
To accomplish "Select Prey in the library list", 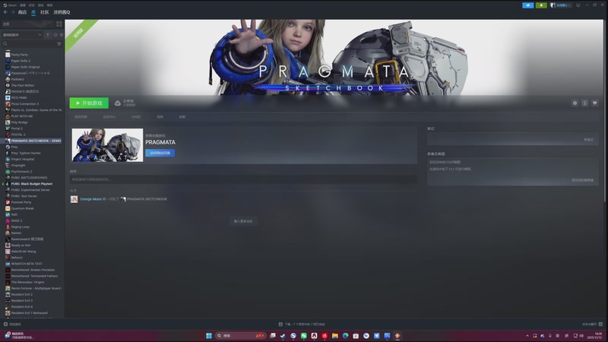I will point(14,147).
